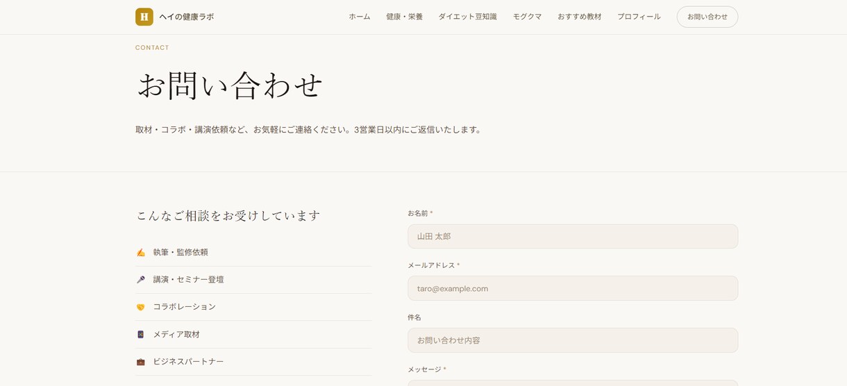Click the microphone emoji icon
The width and height of the screenshot is (847, 386).
tap(141, 280)
